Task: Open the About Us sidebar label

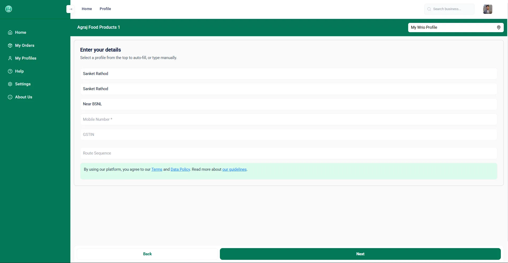Action: coord(24,97)
